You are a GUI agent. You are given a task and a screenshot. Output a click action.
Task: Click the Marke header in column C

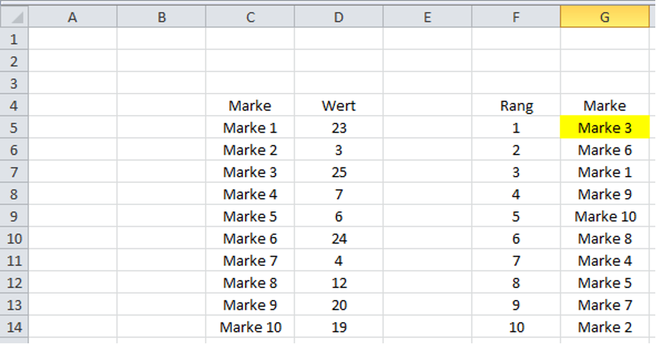(x=250, y=106)
